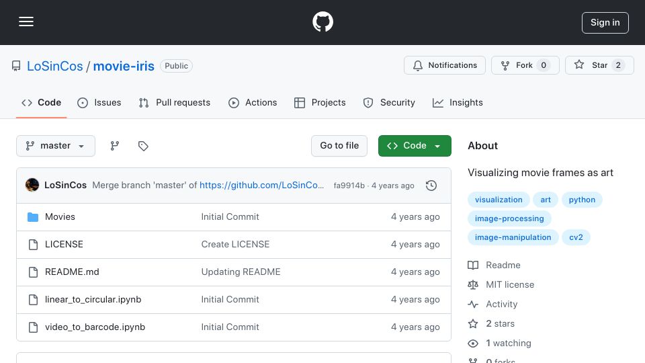Open the Create LICENSE commit message
The width and height of the screenshot is (645, 363).
pos(235,245)
